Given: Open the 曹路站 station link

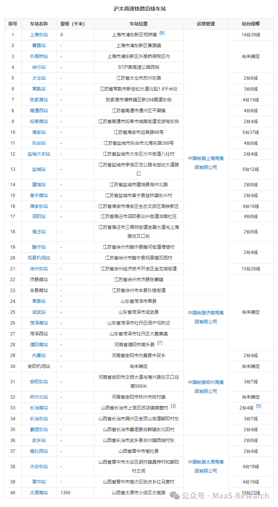Looking at the screenshot, I should click(39, 46).
